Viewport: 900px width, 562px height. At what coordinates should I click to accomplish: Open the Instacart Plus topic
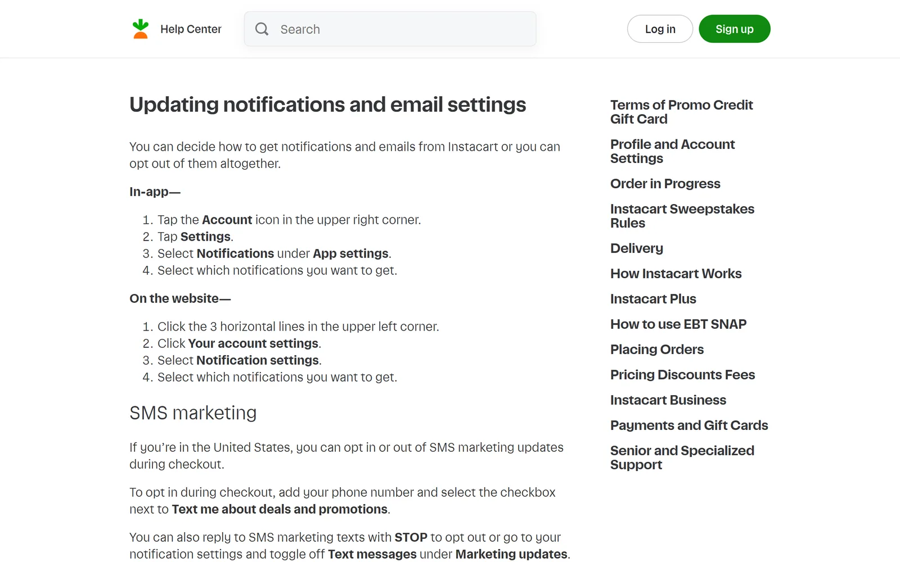point(653,299)
